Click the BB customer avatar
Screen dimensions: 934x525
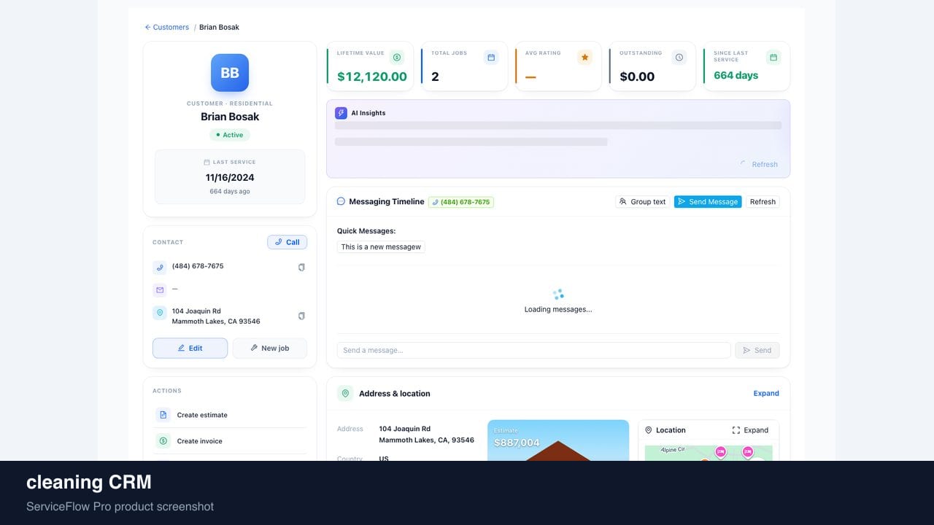tap(230, 73)
